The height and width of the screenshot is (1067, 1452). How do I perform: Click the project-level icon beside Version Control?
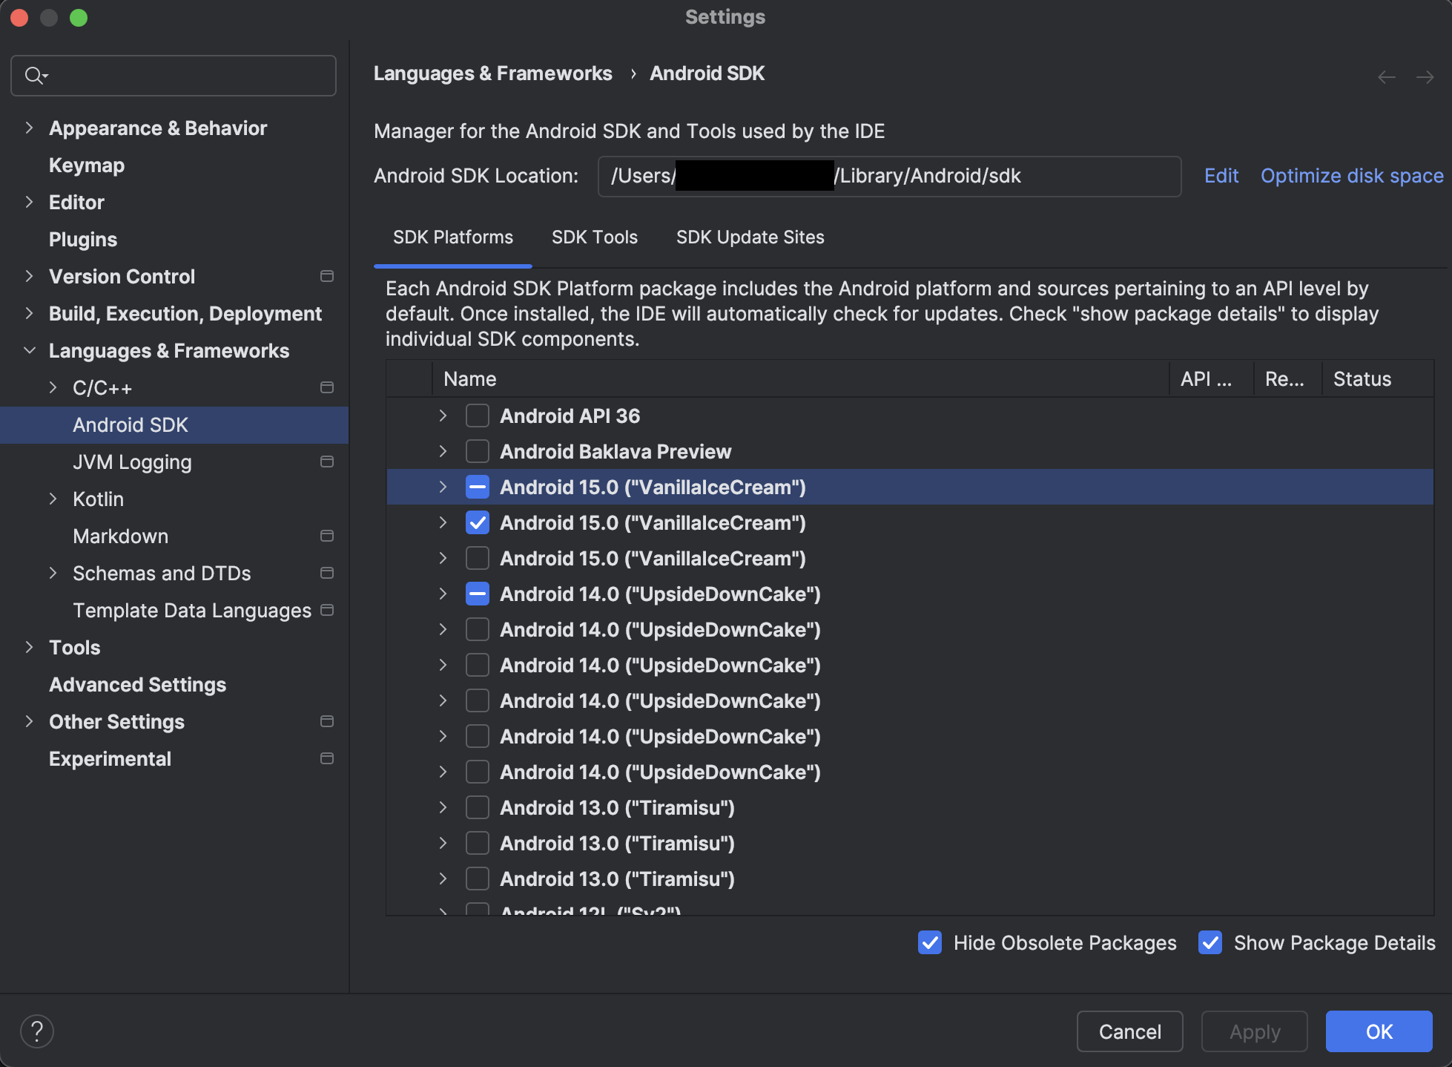(x=326, y=276)
